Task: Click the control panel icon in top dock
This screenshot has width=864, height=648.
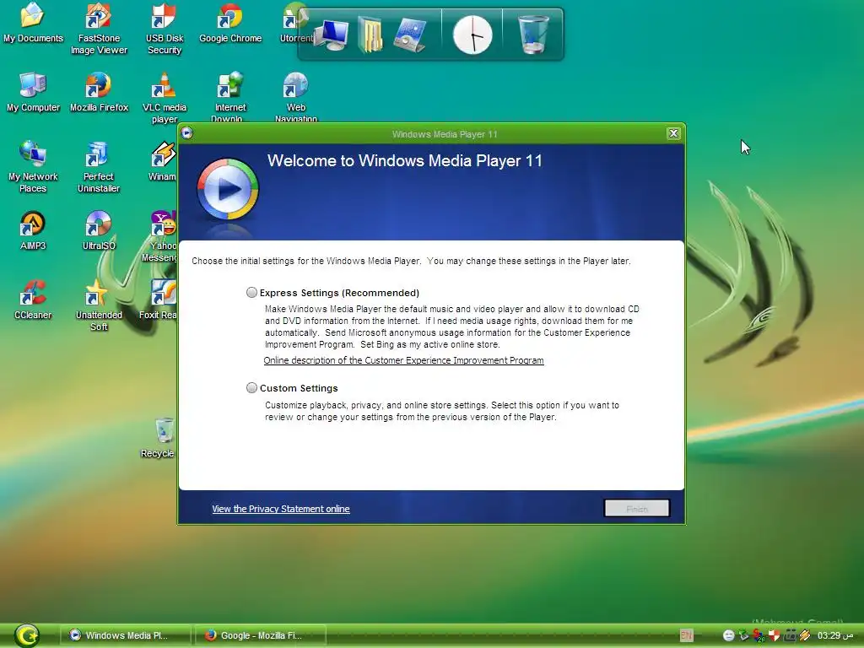Action: pos(411,35)
